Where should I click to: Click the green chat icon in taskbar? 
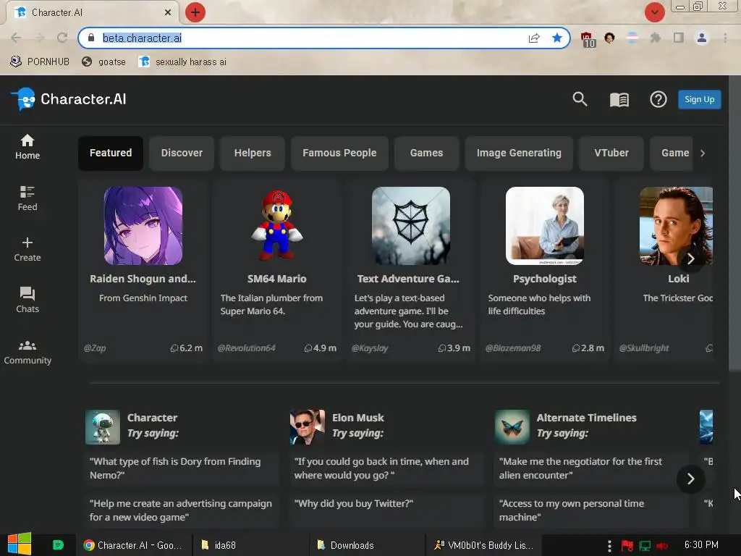(x=58, y=544)
